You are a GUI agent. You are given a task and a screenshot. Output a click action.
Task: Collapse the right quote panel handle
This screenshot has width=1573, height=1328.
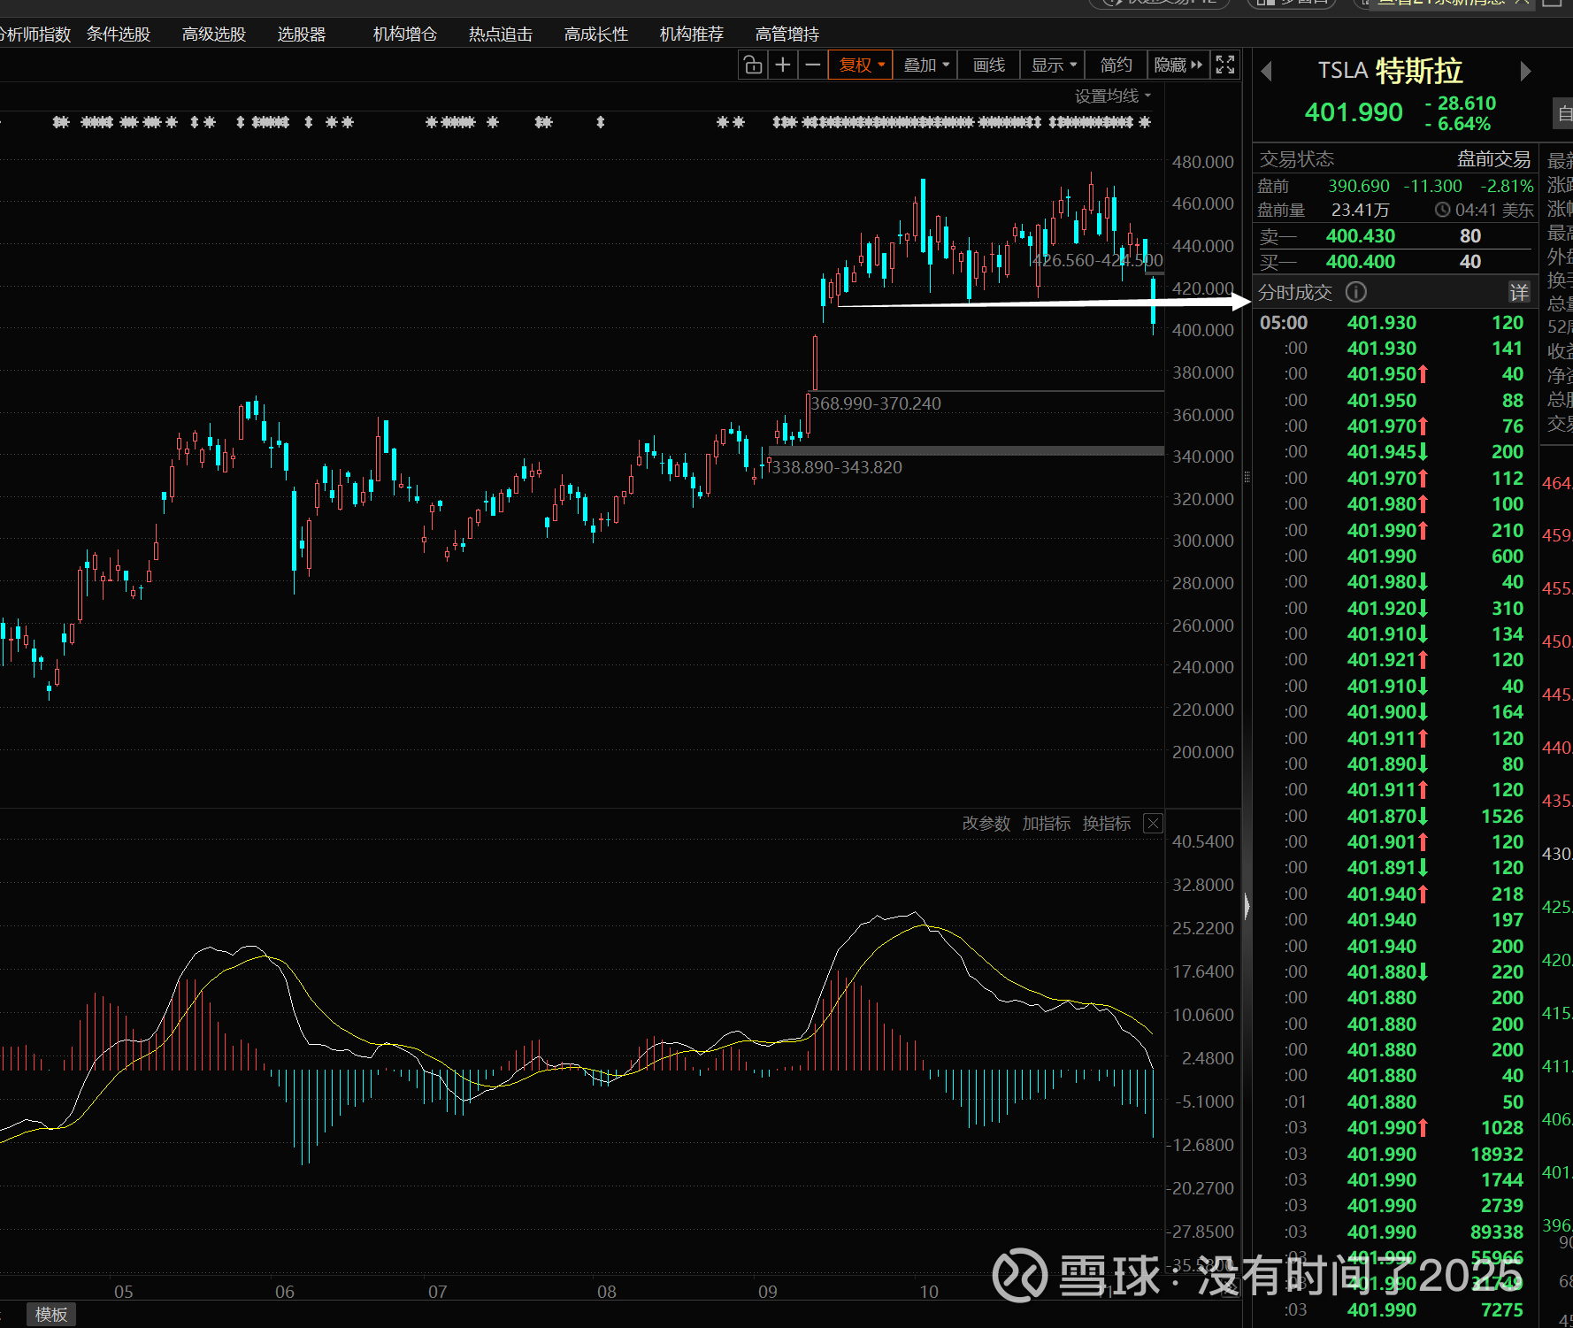[x=1247, y=906]
